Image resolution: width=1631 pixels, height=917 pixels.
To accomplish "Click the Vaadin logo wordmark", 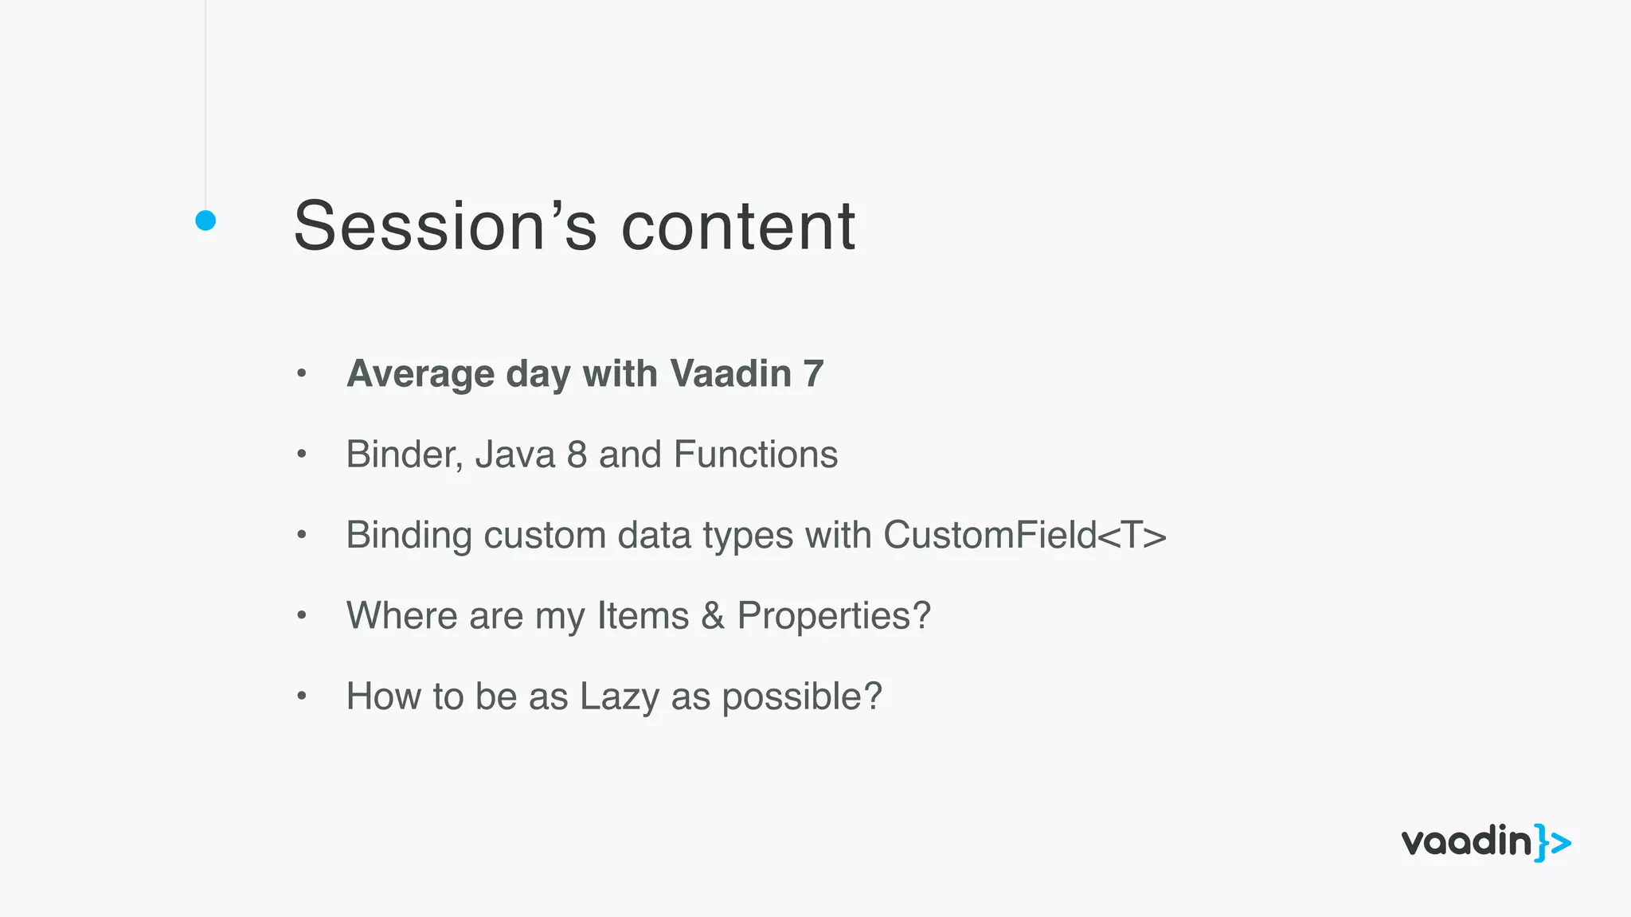I will pyautogui.click(x=1465, y=842).
